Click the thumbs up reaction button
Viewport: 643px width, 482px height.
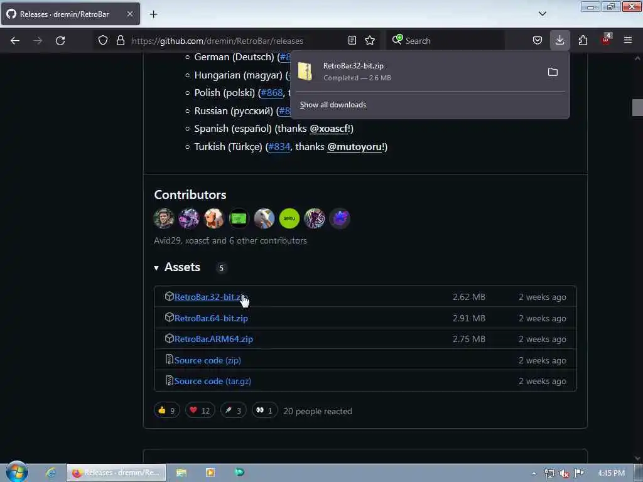167,410
